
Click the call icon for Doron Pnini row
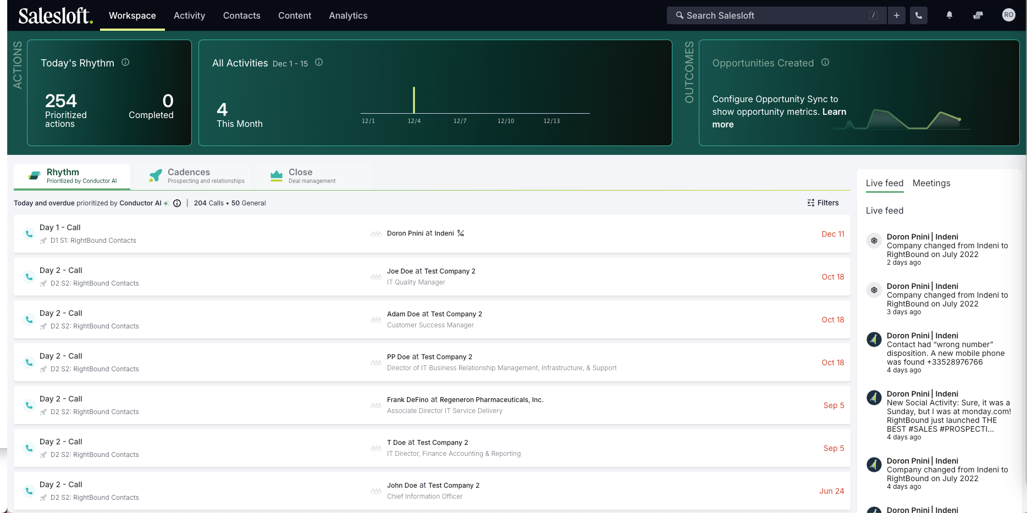click(x=29, y=234)
